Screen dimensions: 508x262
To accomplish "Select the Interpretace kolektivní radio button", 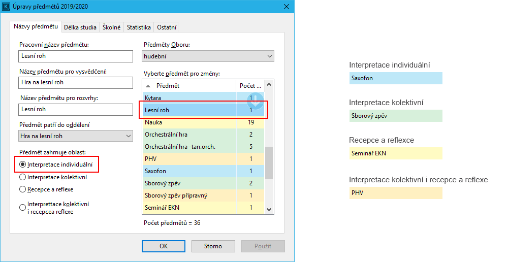I will (x=22, y=177).
